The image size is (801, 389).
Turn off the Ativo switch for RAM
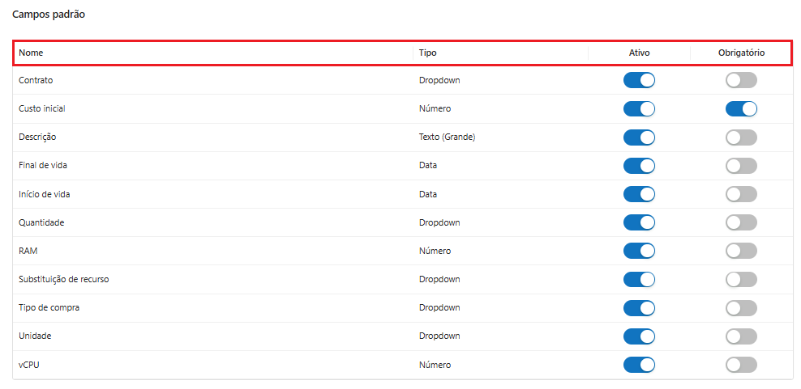click(639, 251)
